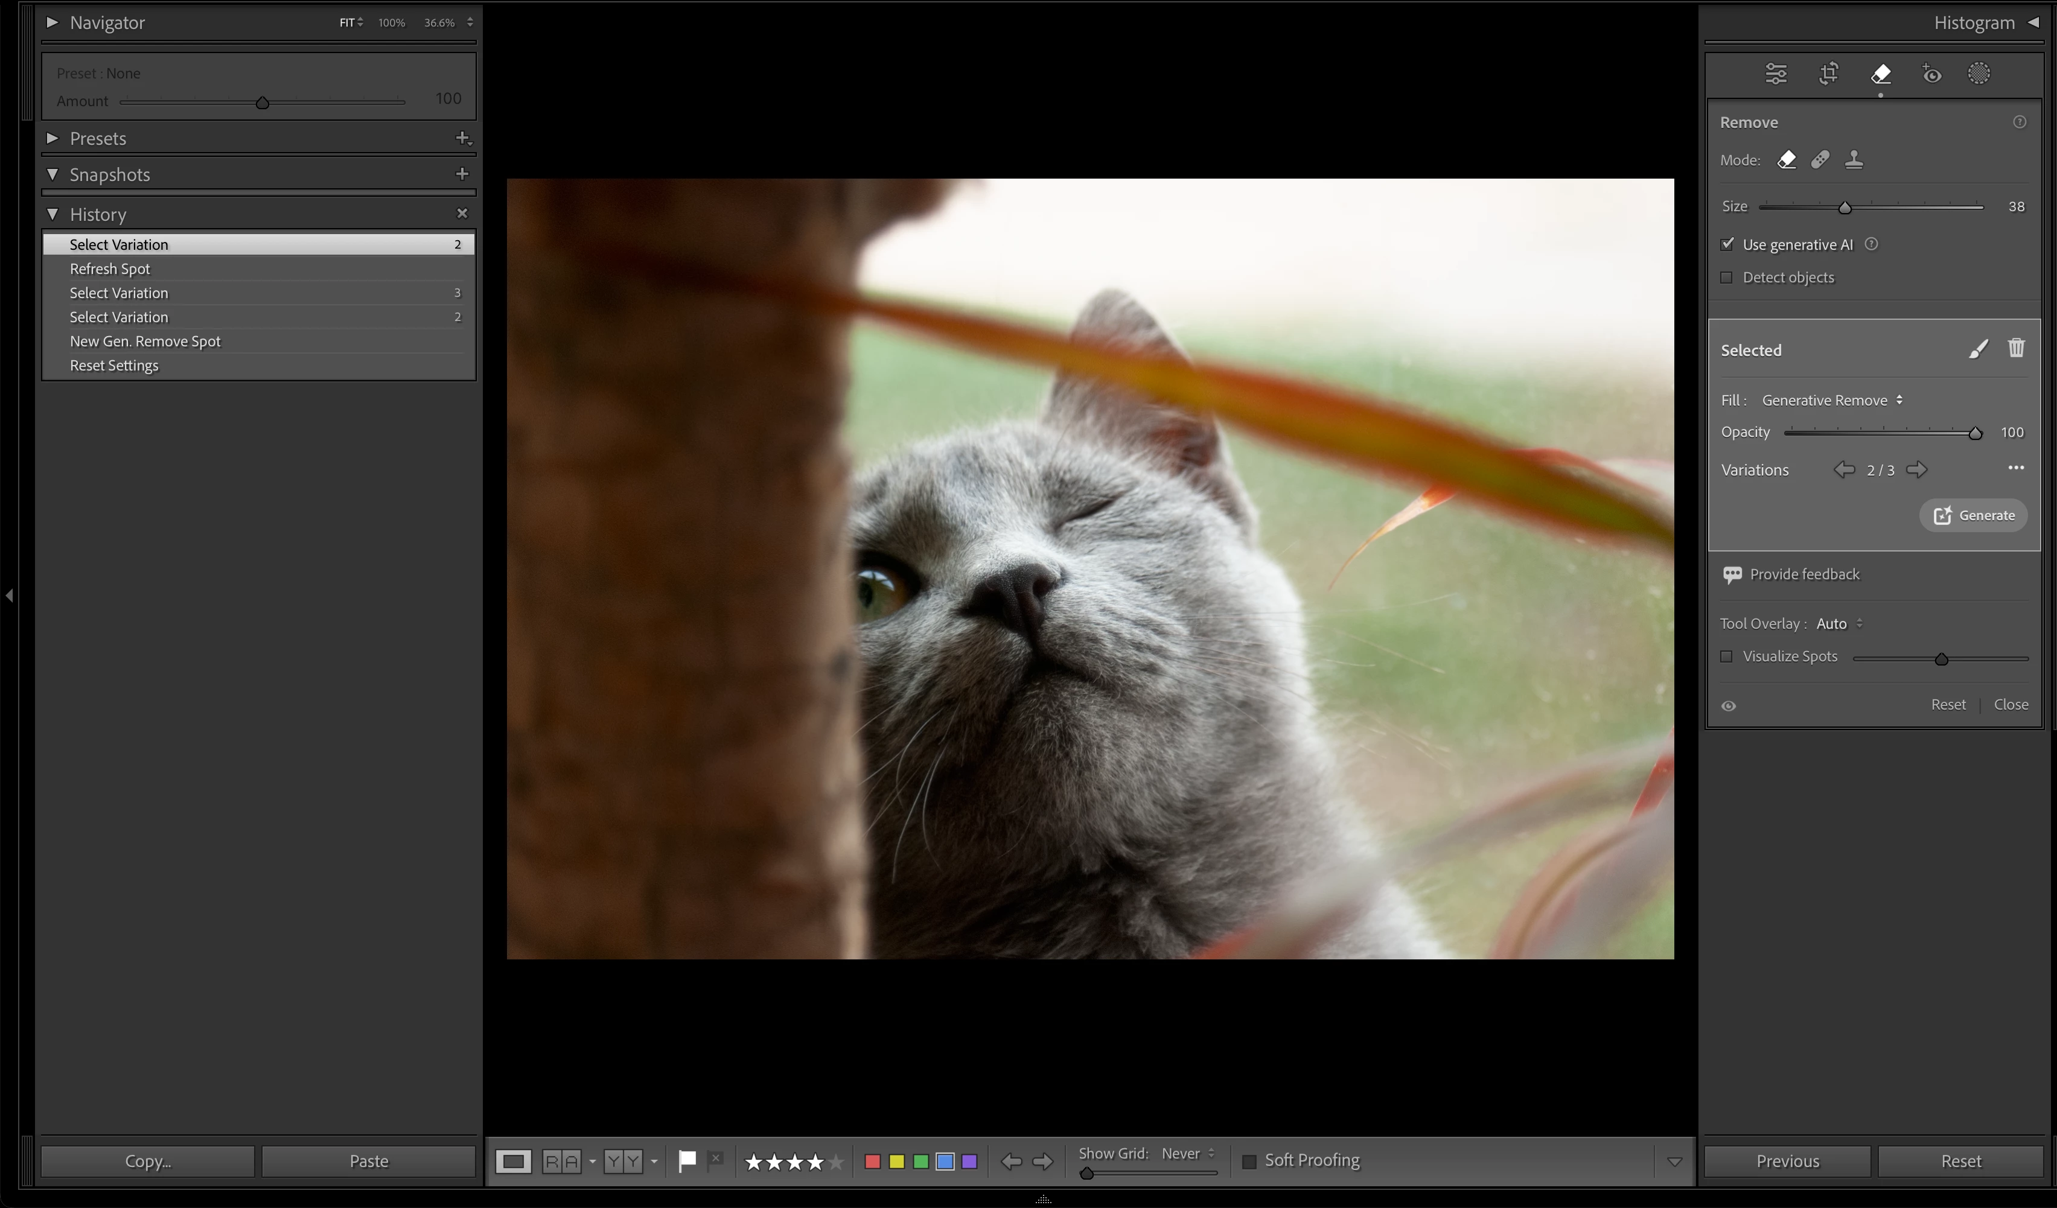Select New Gen. Remove Spot history step

[145, 341]
